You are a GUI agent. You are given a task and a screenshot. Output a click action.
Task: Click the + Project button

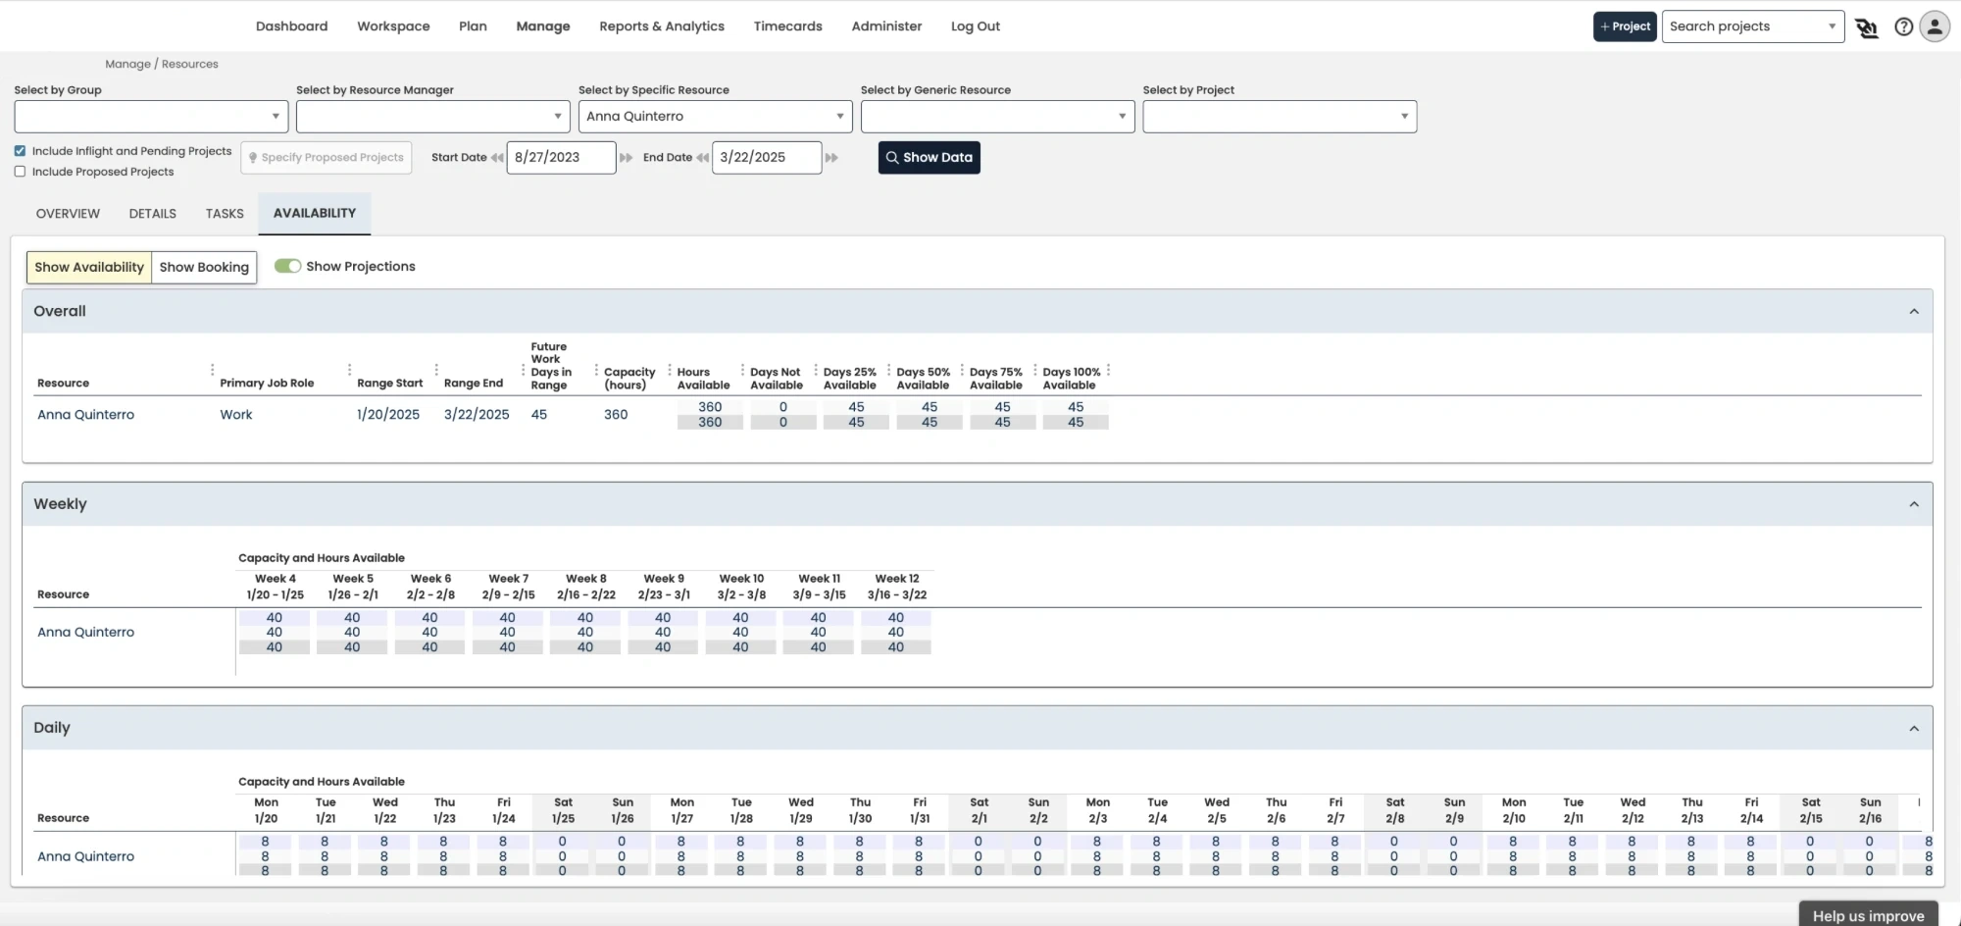[1625, 26]
